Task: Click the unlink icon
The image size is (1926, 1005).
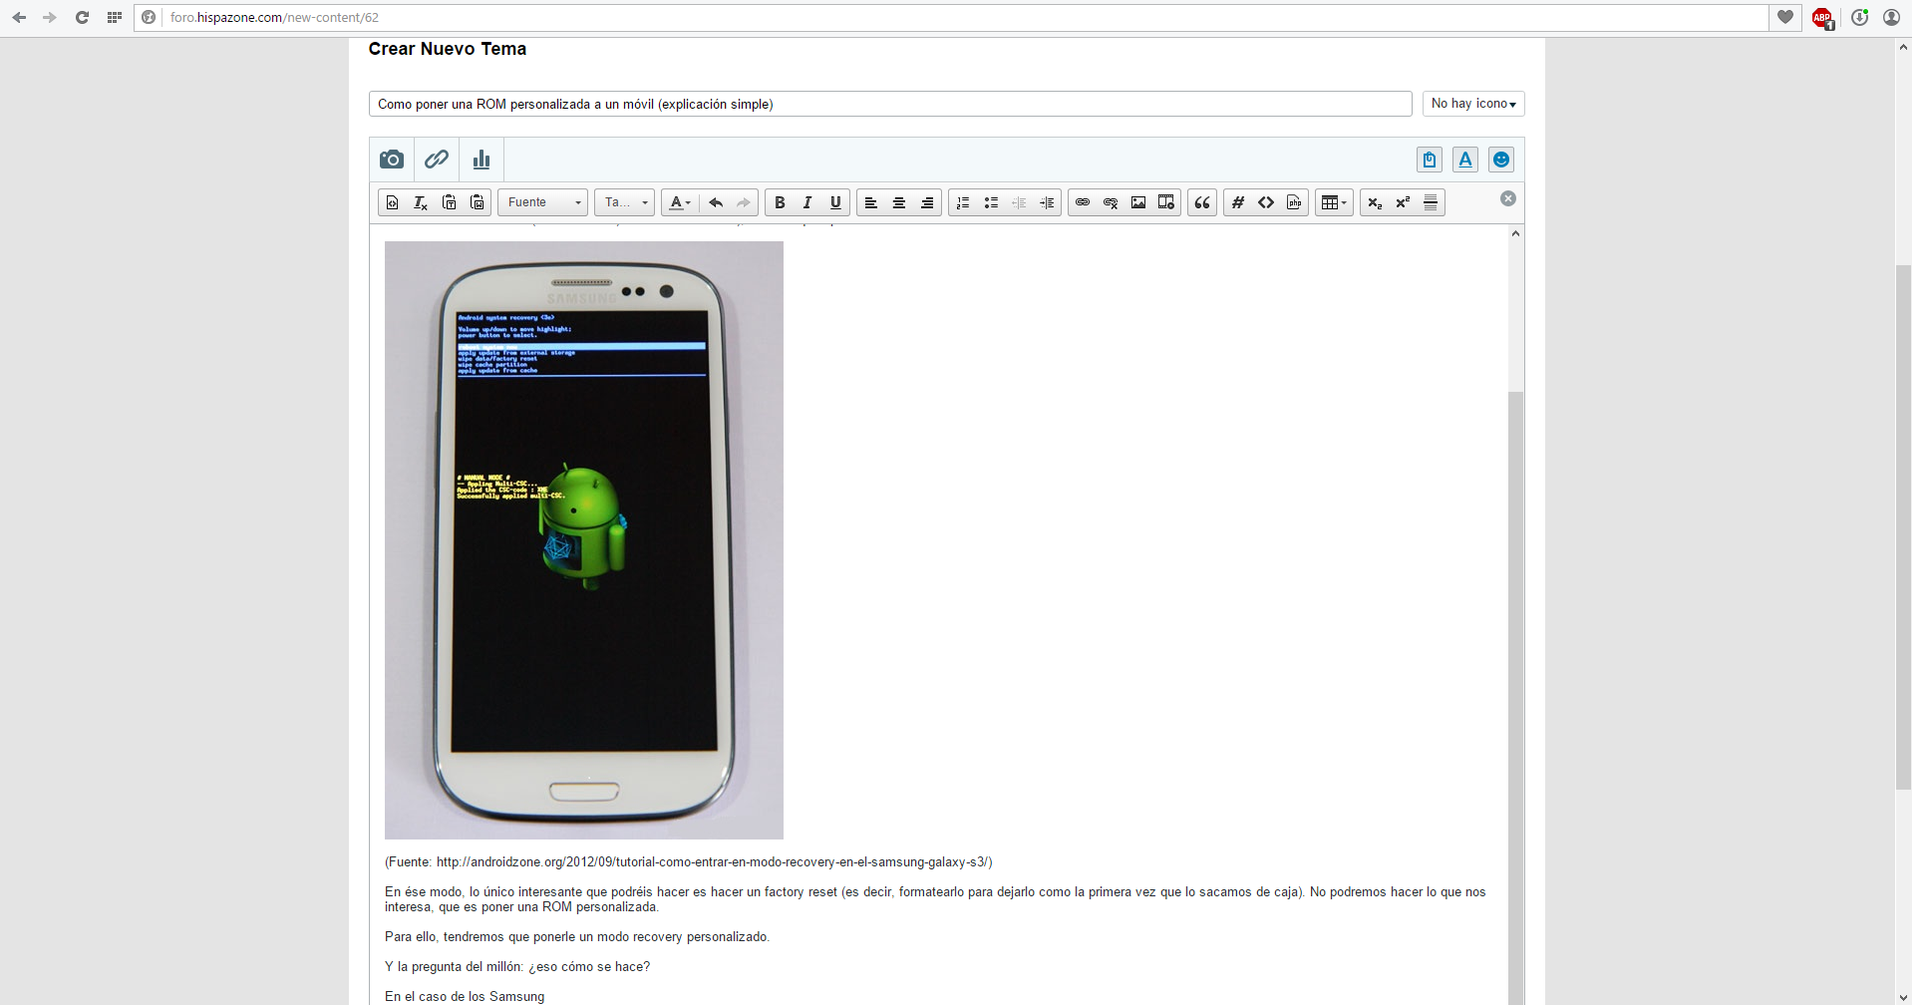Action: click(x=1111, y=202)
